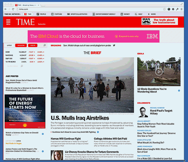This screenshot has width=188, height=162.
Task: Bookmark page with the star icon
Action: click(x=164, y=9)
